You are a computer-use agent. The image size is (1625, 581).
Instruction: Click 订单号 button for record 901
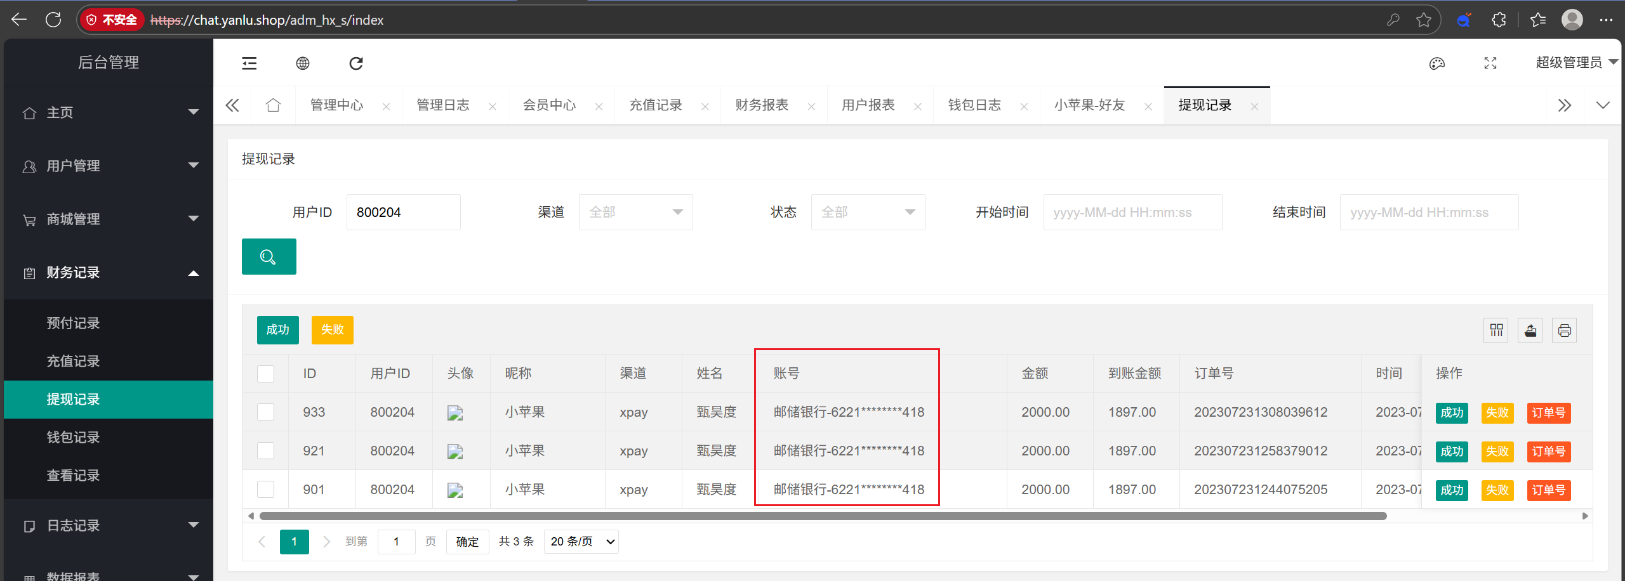coord(1548,490)
